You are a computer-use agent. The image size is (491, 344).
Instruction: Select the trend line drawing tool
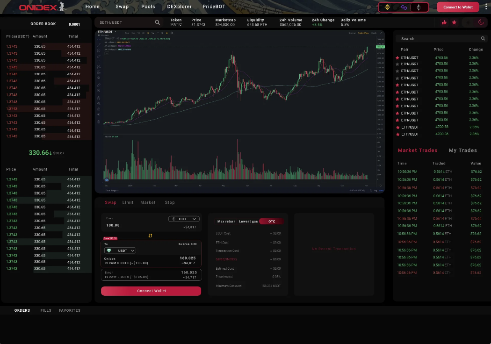[98, 45]
